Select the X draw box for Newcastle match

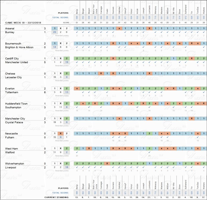click(x=61, y=134)
